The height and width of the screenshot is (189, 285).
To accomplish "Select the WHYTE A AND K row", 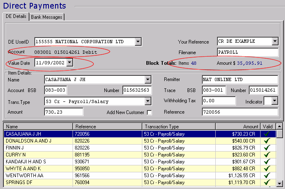I will 140,169.
